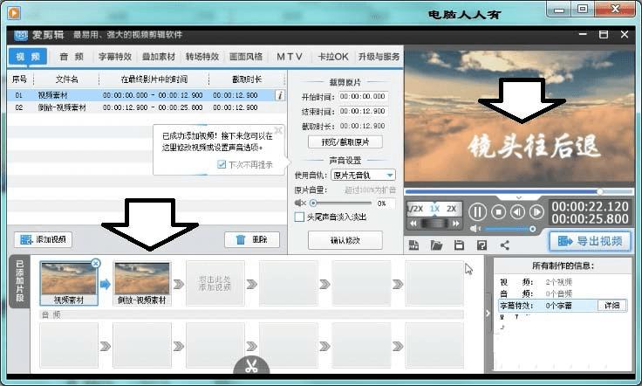Enable 头尾声音淡入淡出 checkbox
Screen dimensions: 642x386
[x=299, y=217]
